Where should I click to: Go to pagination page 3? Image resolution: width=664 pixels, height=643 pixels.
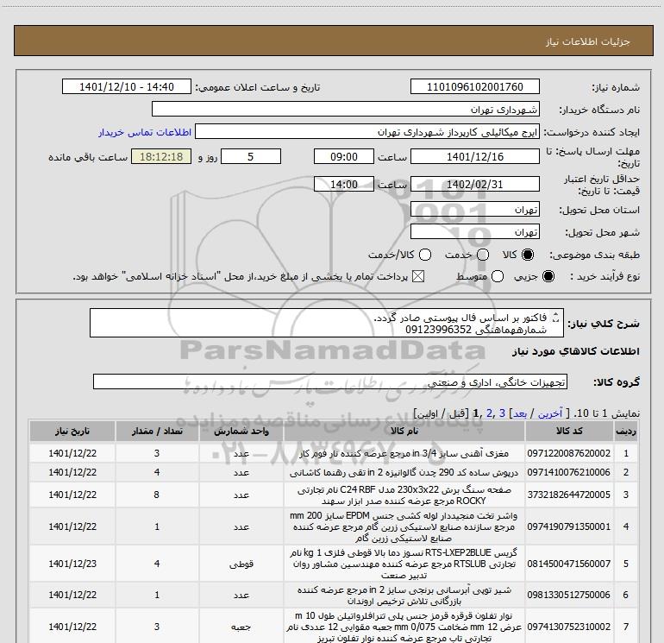coord(502,413)
